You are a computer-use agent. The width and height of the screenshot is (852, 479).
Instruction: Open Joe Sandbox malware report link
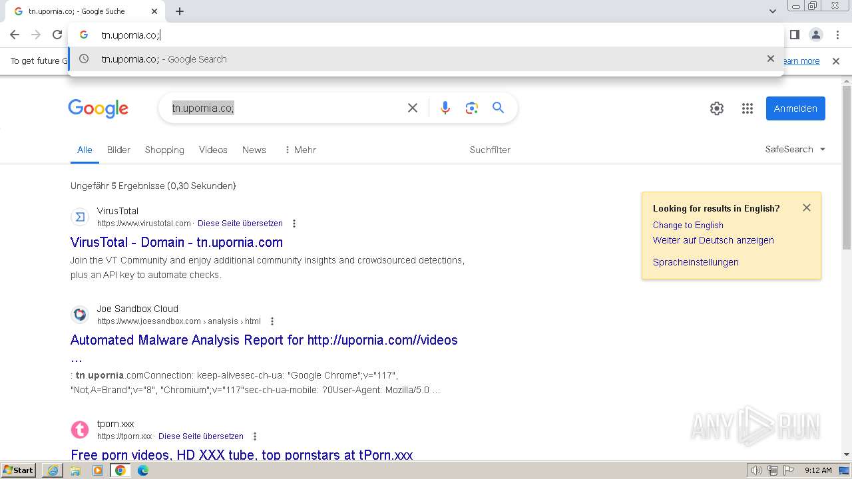[264, 340]
